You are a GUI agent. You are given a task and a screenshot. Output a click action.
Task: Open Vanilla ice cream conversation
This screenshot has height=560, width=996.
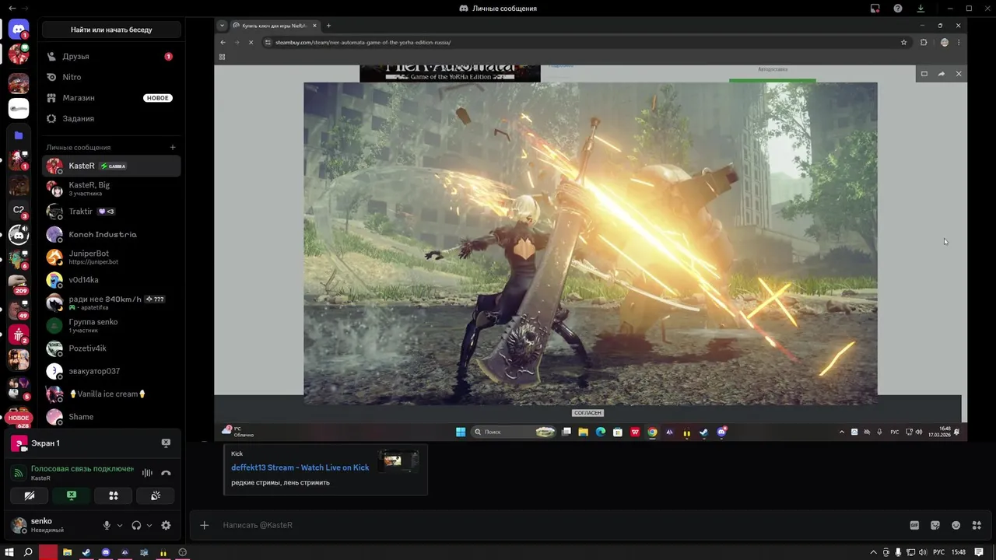[x=111, y=394]
